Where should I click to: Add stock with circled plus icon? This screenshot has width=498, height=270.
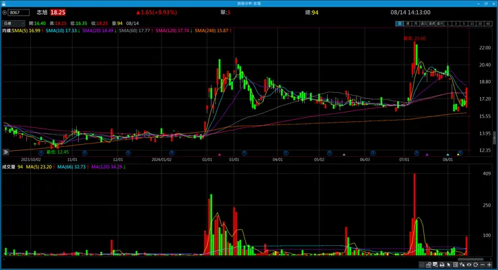tap(5, 12)
